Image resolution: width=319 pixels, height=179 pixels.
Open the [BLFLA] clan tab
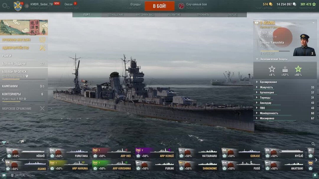[232, 15]
